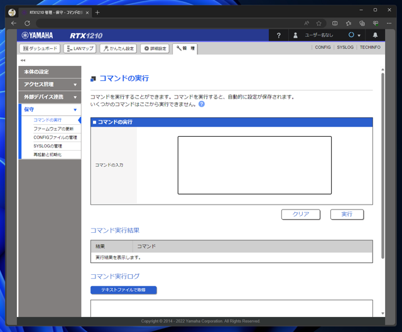Screen dimensions: 402x332
Task: Open the かんたん設定 tab
Action: (118, 48)
